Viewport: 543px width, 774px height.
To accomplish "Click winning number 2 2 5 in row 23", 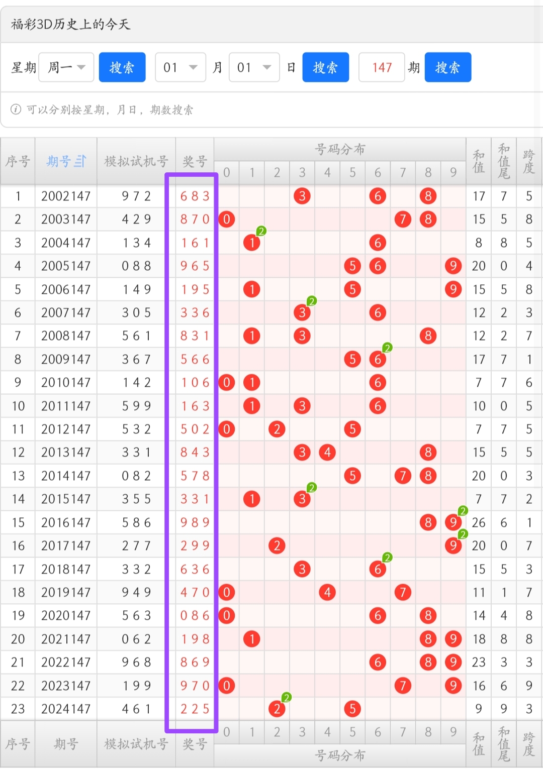I will (x=195, y=709).
